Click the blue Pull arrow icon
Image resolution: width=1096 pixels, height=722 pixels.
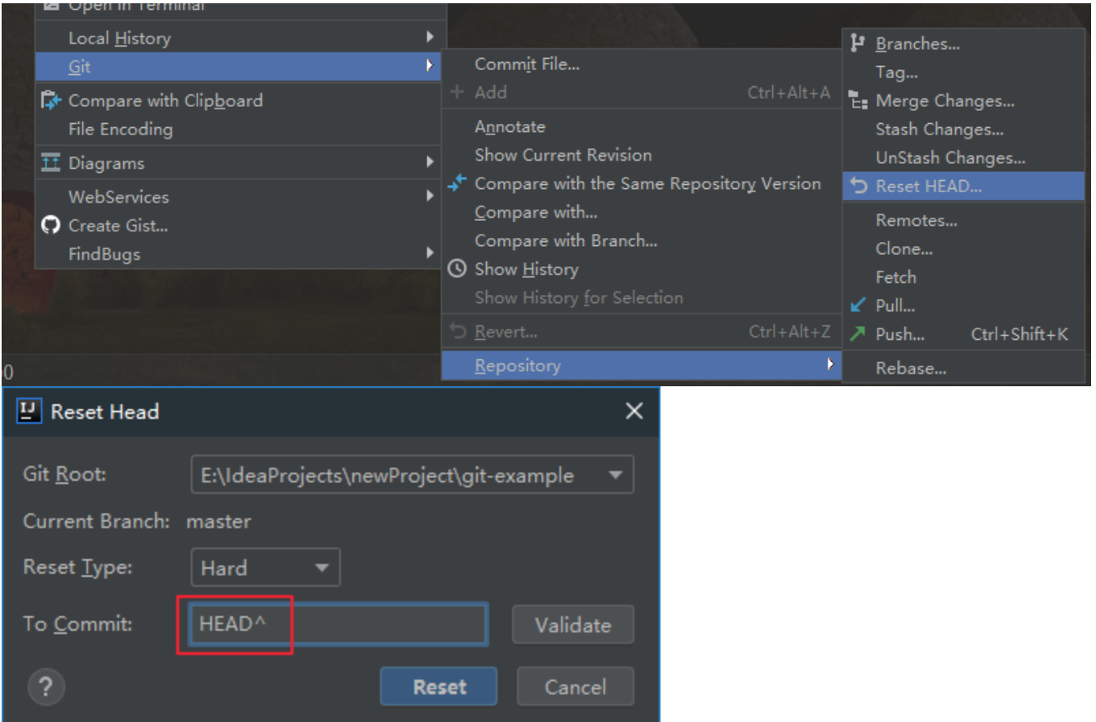tap(858, 306)
